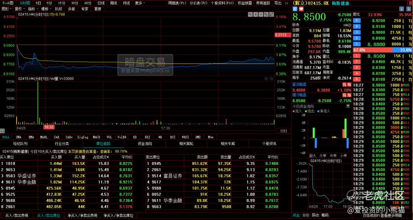Toggle the Mtm indicator

pyautogui.click(x=210, y=137)
